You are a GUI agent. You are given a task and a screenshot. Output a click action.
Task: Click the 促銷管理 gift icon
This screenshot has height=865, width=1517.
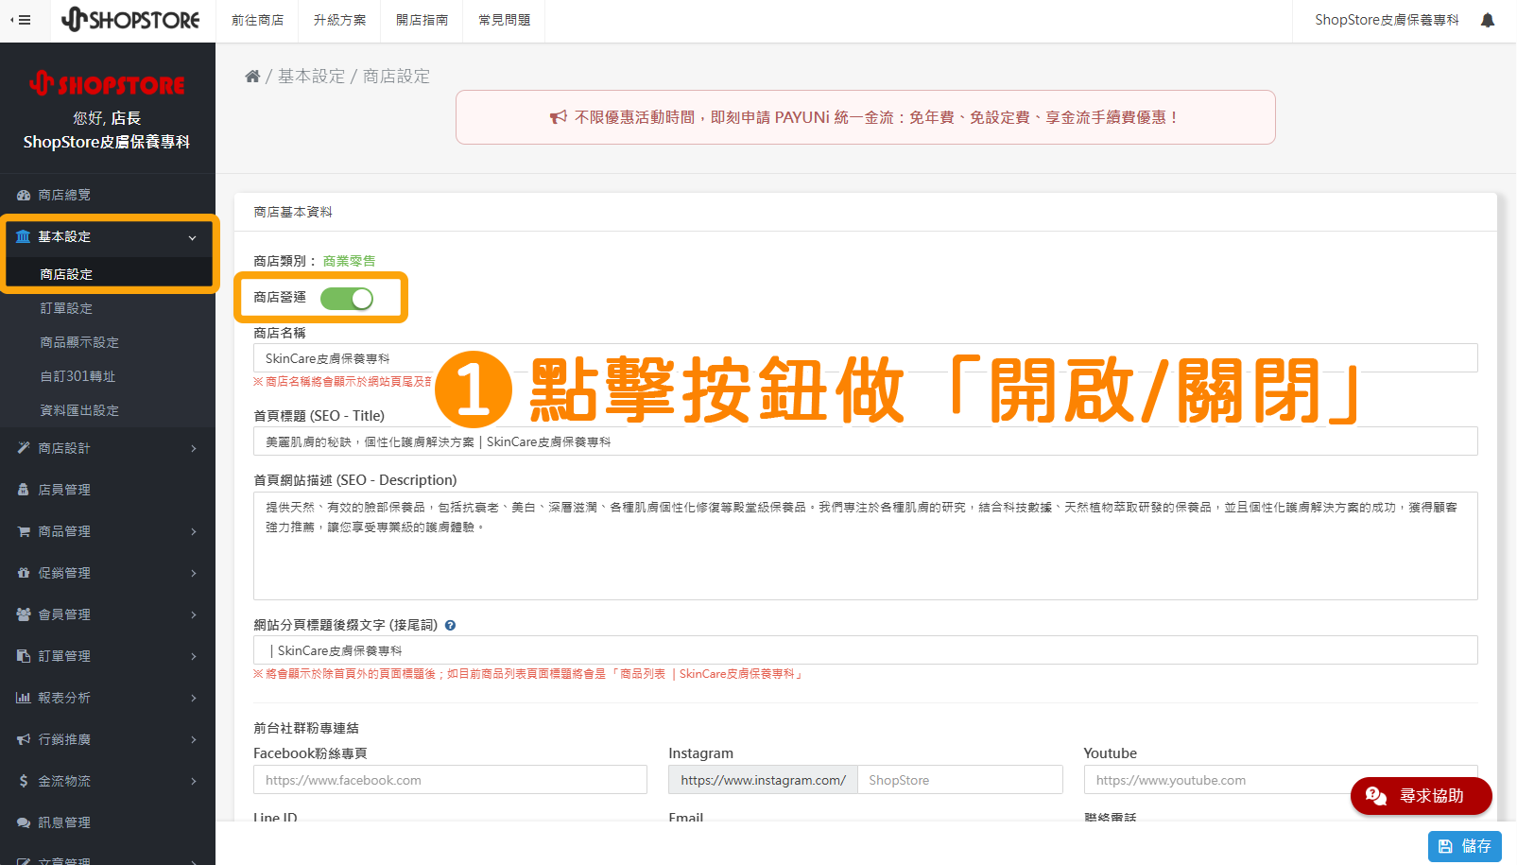[23, 573]
